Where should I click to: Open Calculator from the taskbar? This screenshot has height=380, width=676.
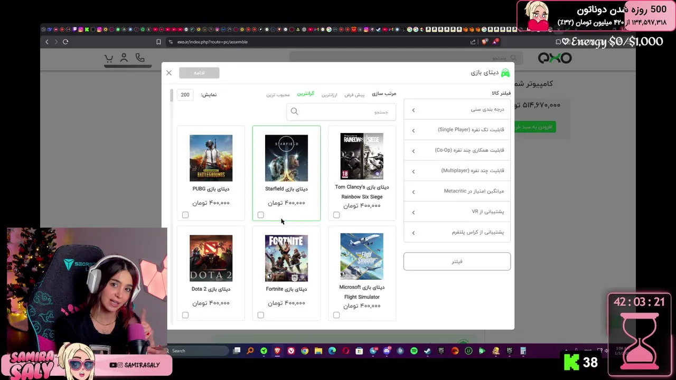pos(523,351)
